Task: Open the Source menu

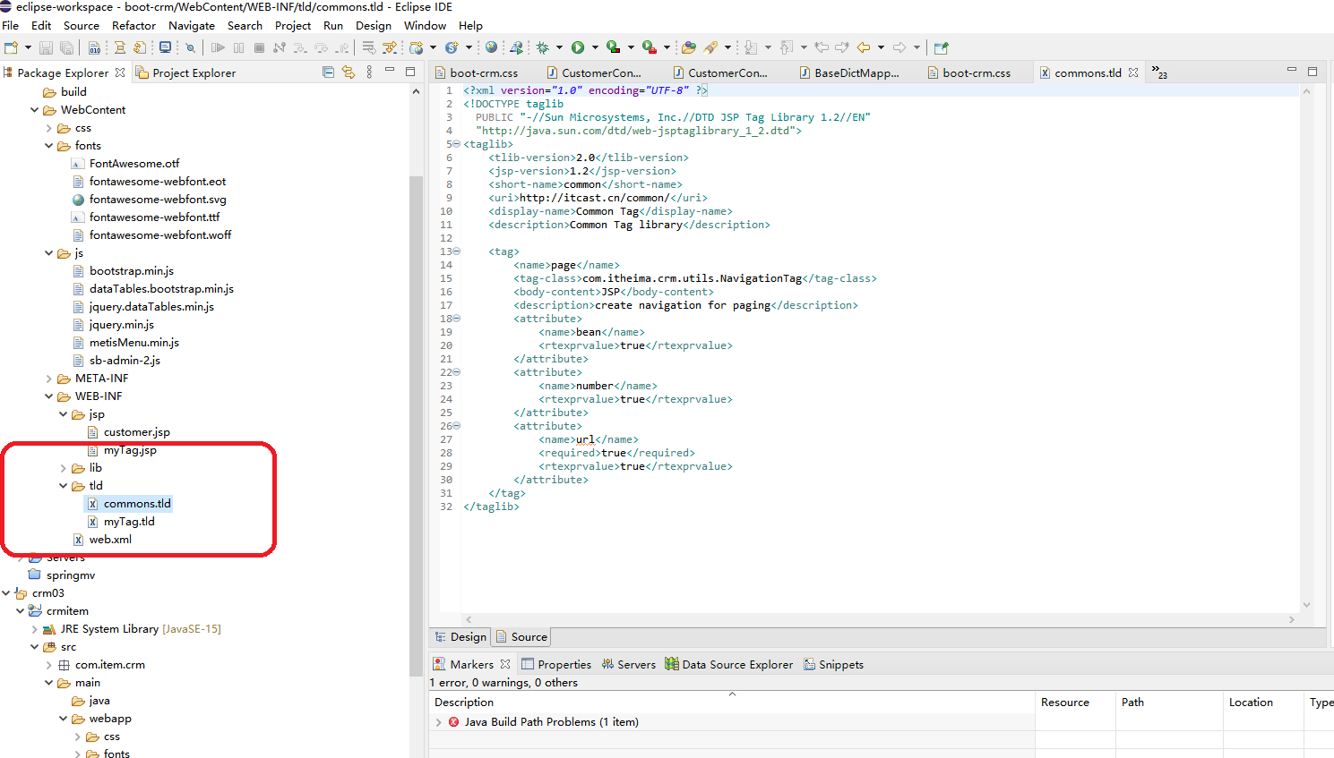Action: point(82,25)
